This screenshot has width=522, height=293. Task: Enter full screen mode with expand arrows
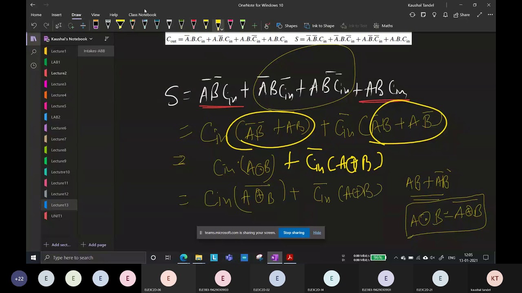coord(480,15)
